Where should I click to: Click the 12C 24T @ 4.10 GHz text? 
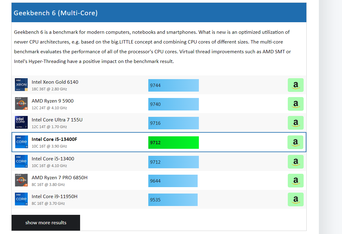[49, 108]
